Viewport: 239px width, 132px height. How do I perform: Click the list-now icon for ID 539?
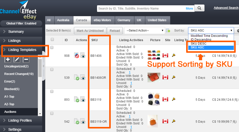[76, 77]
